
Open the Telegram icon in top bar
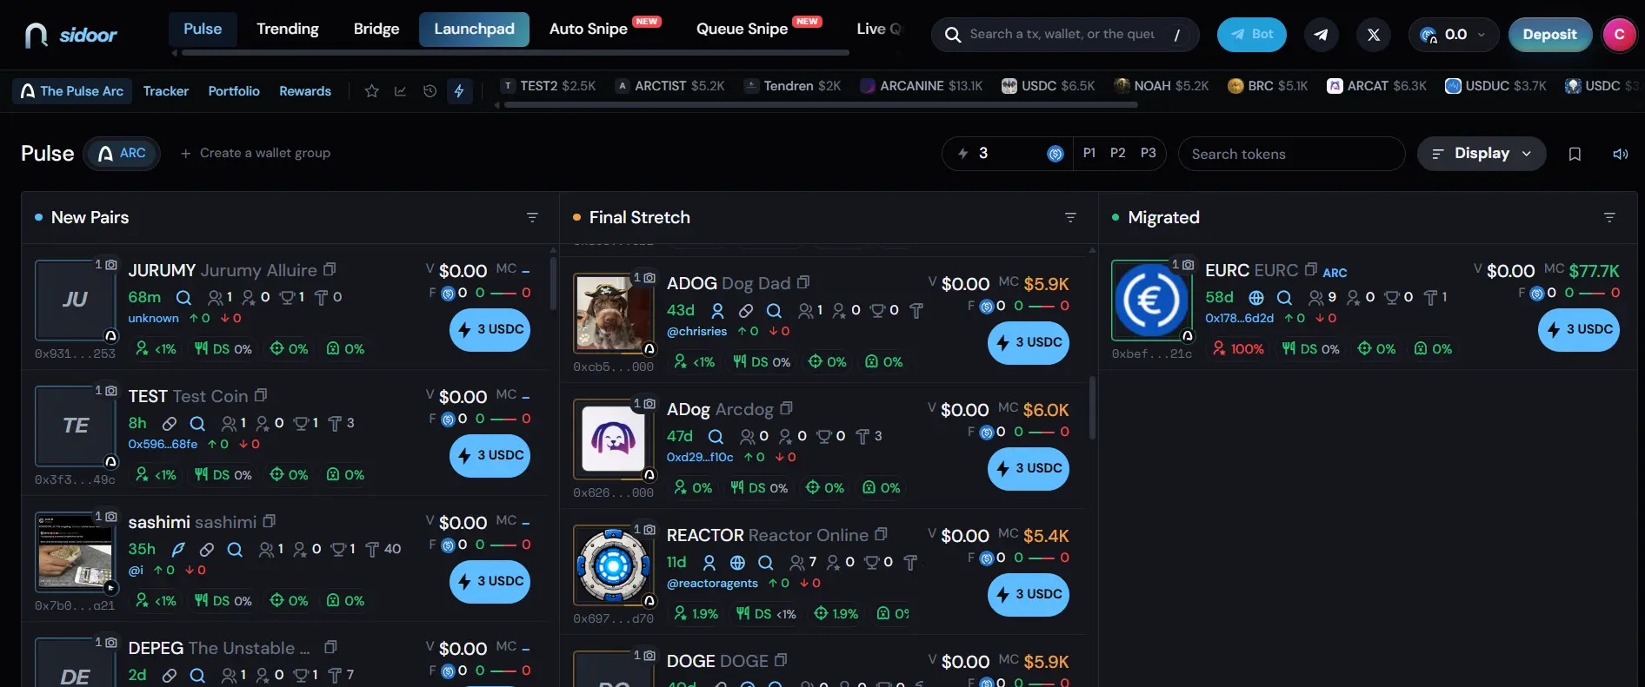point(1321,35)
